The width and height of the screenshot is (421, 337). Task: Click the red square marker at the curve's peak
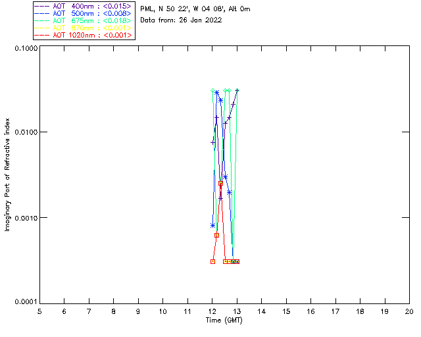[221, 183]
